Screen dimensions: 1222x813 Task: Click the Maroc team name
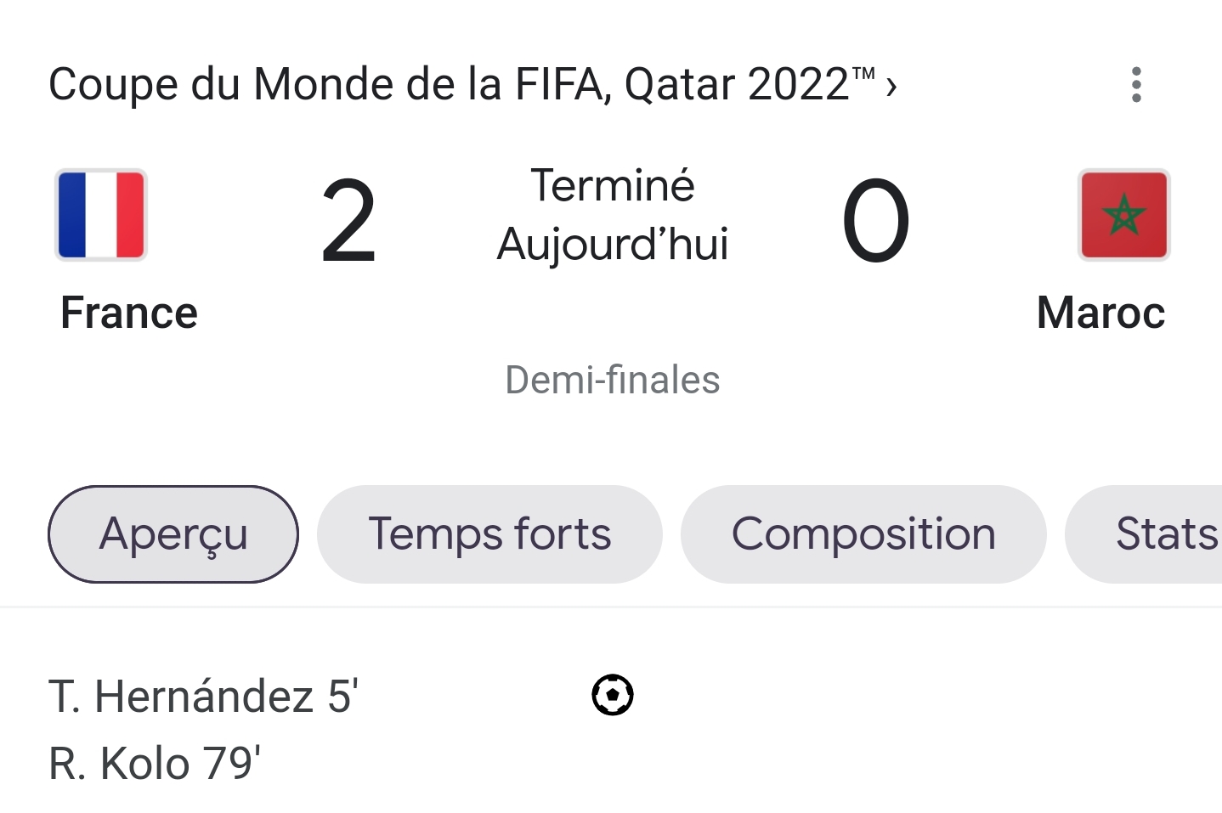1100,313
